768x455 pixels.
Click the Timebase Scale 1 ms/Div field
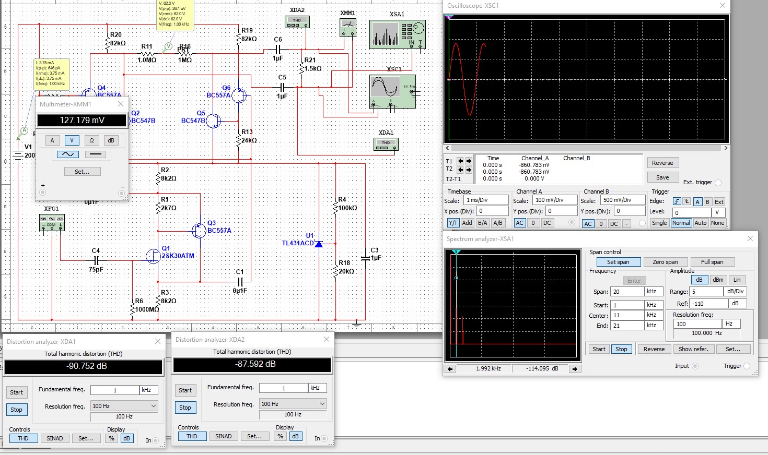point(486,200)
